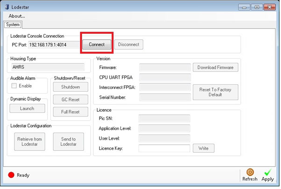Viewport: 281px width, 189px height.
Task: Click the Shutdown/Reset group label
Action: point(70,78)
